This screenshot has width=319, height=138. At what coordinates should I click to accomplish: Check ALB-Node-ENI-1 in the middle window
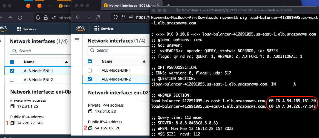pos(90,71)
